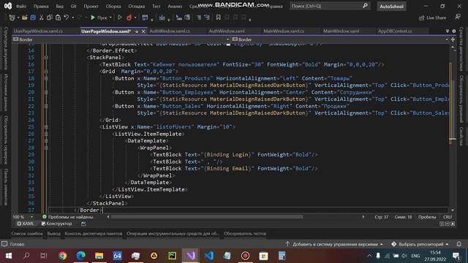The width and height of the screenshot is (468, 263).
Task: Open the Отладка menu
Action: 137,7
